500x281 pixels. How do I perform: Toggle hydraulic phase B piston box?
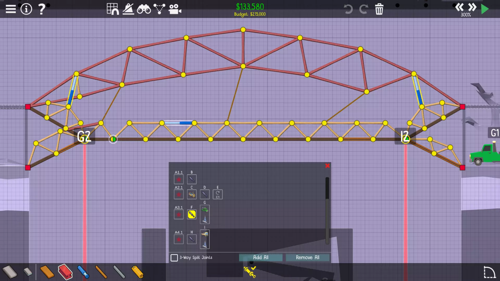pyautogui.click(x=192, y=179)
